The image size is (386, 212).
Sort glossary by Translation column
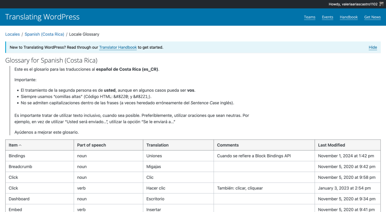point(157,145)
